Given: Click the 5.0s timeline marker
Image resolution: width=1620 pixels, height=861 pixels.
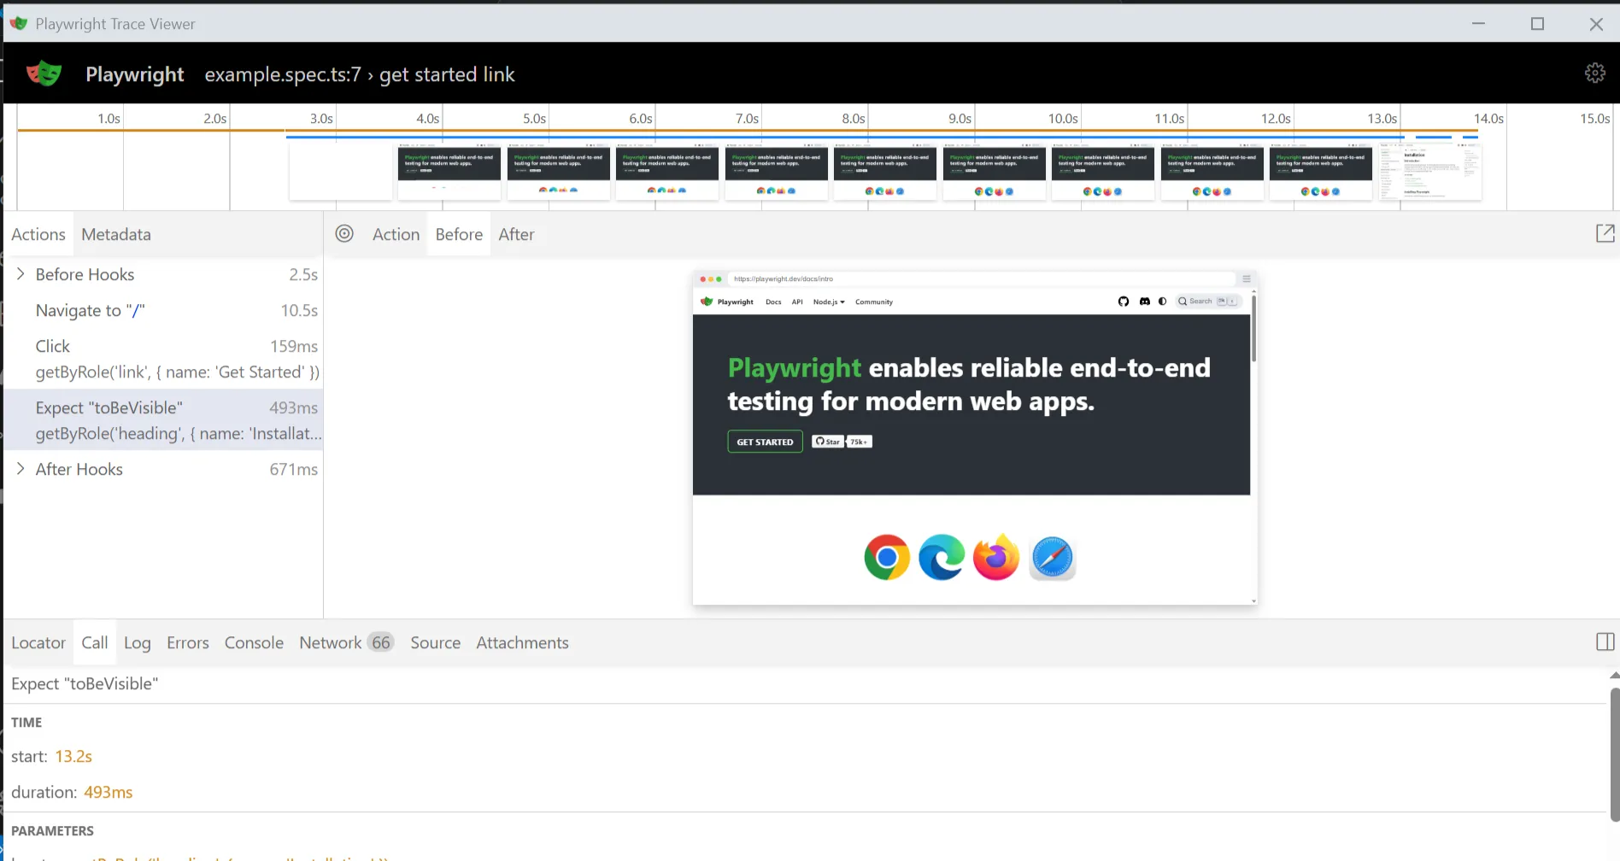Looking at the screenshot, I should pyautogui.click(x=534, y=119).
